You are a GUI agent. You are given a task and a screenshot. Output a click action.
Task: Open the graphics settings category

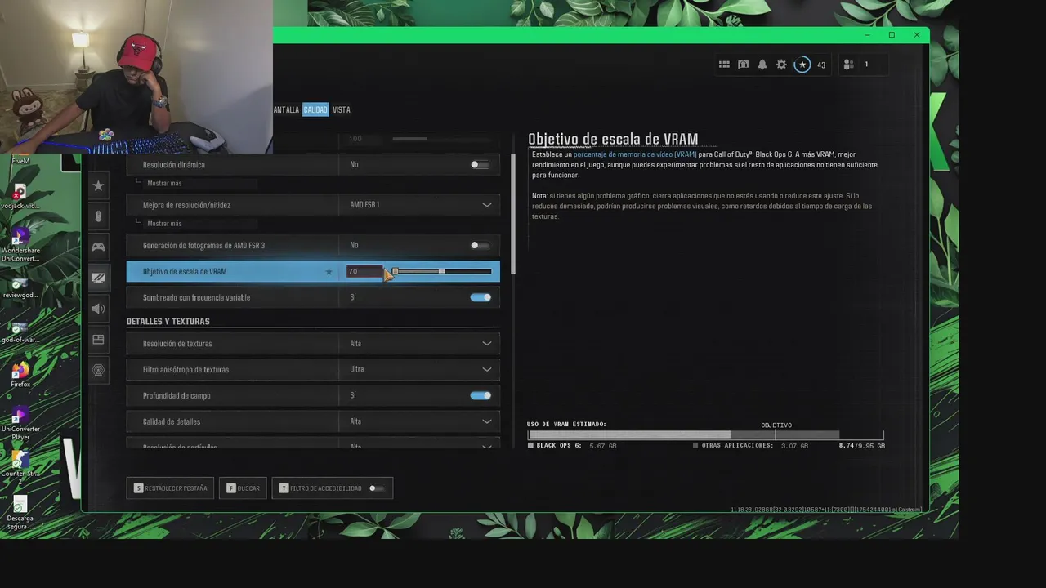point(98,278)
